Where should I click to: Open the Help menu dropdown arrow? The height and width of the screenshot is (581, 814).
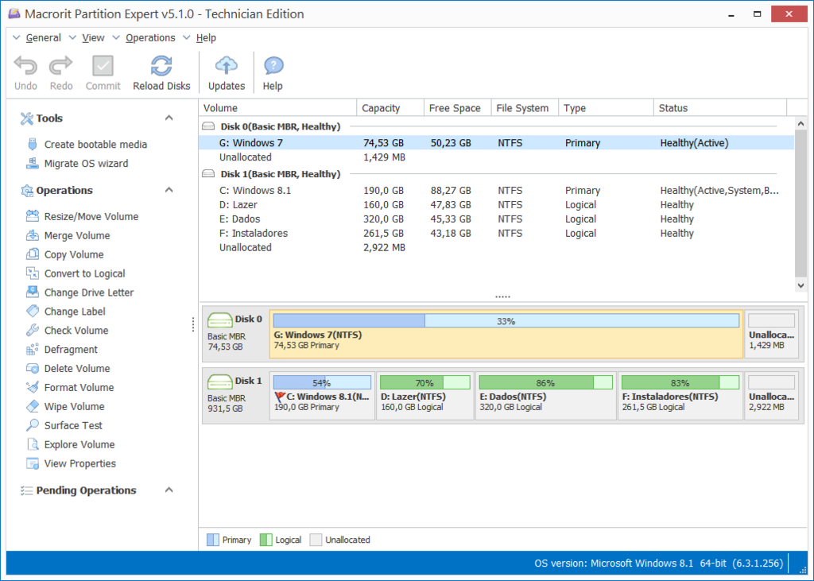(x=187, y=37)
